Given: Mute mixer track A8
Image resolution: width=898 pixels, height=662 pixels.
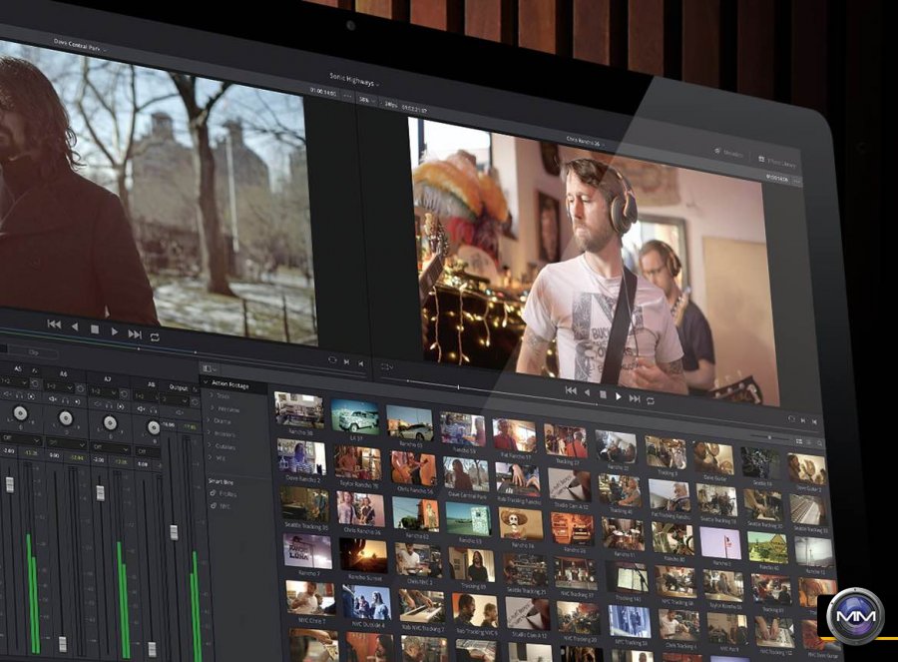Looking at the screenshot, I should (x=141, y=408).
